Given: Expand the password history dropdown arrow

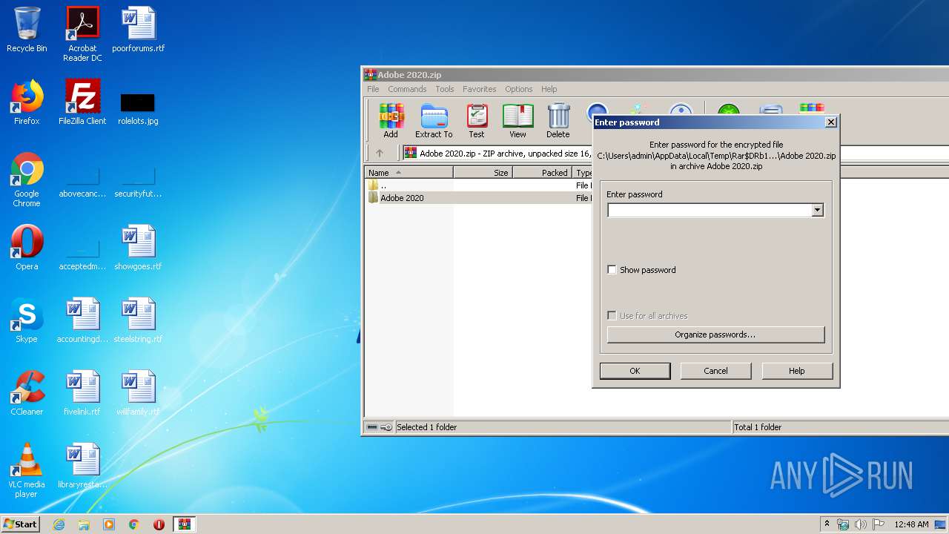Looking at the screenshot, I should point(817,211).
